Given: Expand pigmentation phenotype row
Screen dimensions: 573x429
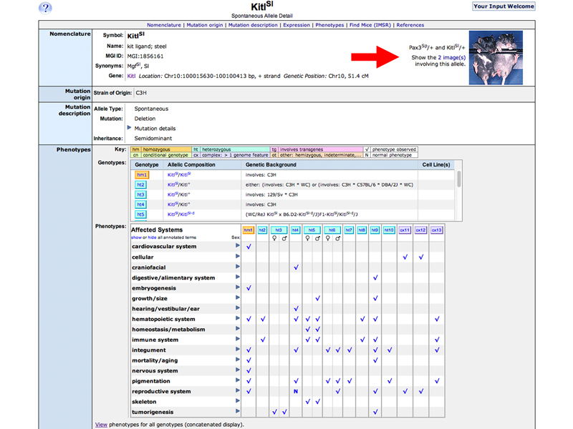Looking at the screenshot, I should 238,380.
